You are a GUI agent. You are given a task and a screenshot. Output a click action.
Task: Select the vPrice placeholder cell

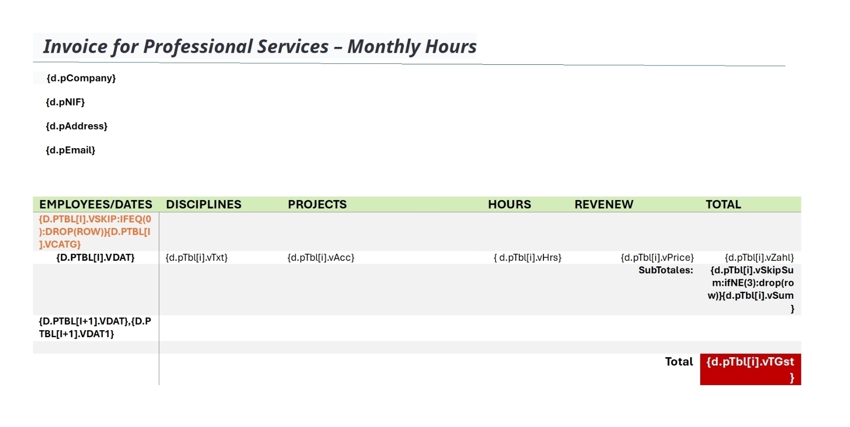tap(657, 257)
